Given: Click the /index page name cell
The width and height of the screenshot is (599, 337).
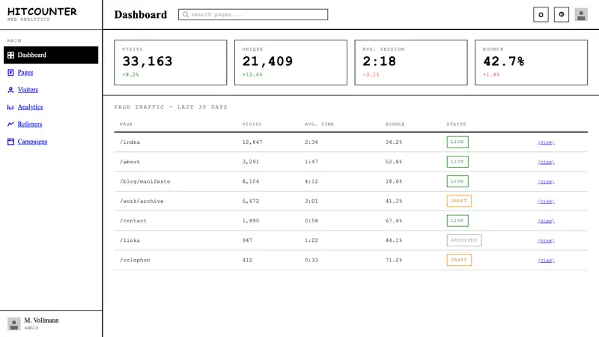Looking at the screenshot, I should point(130,142).
